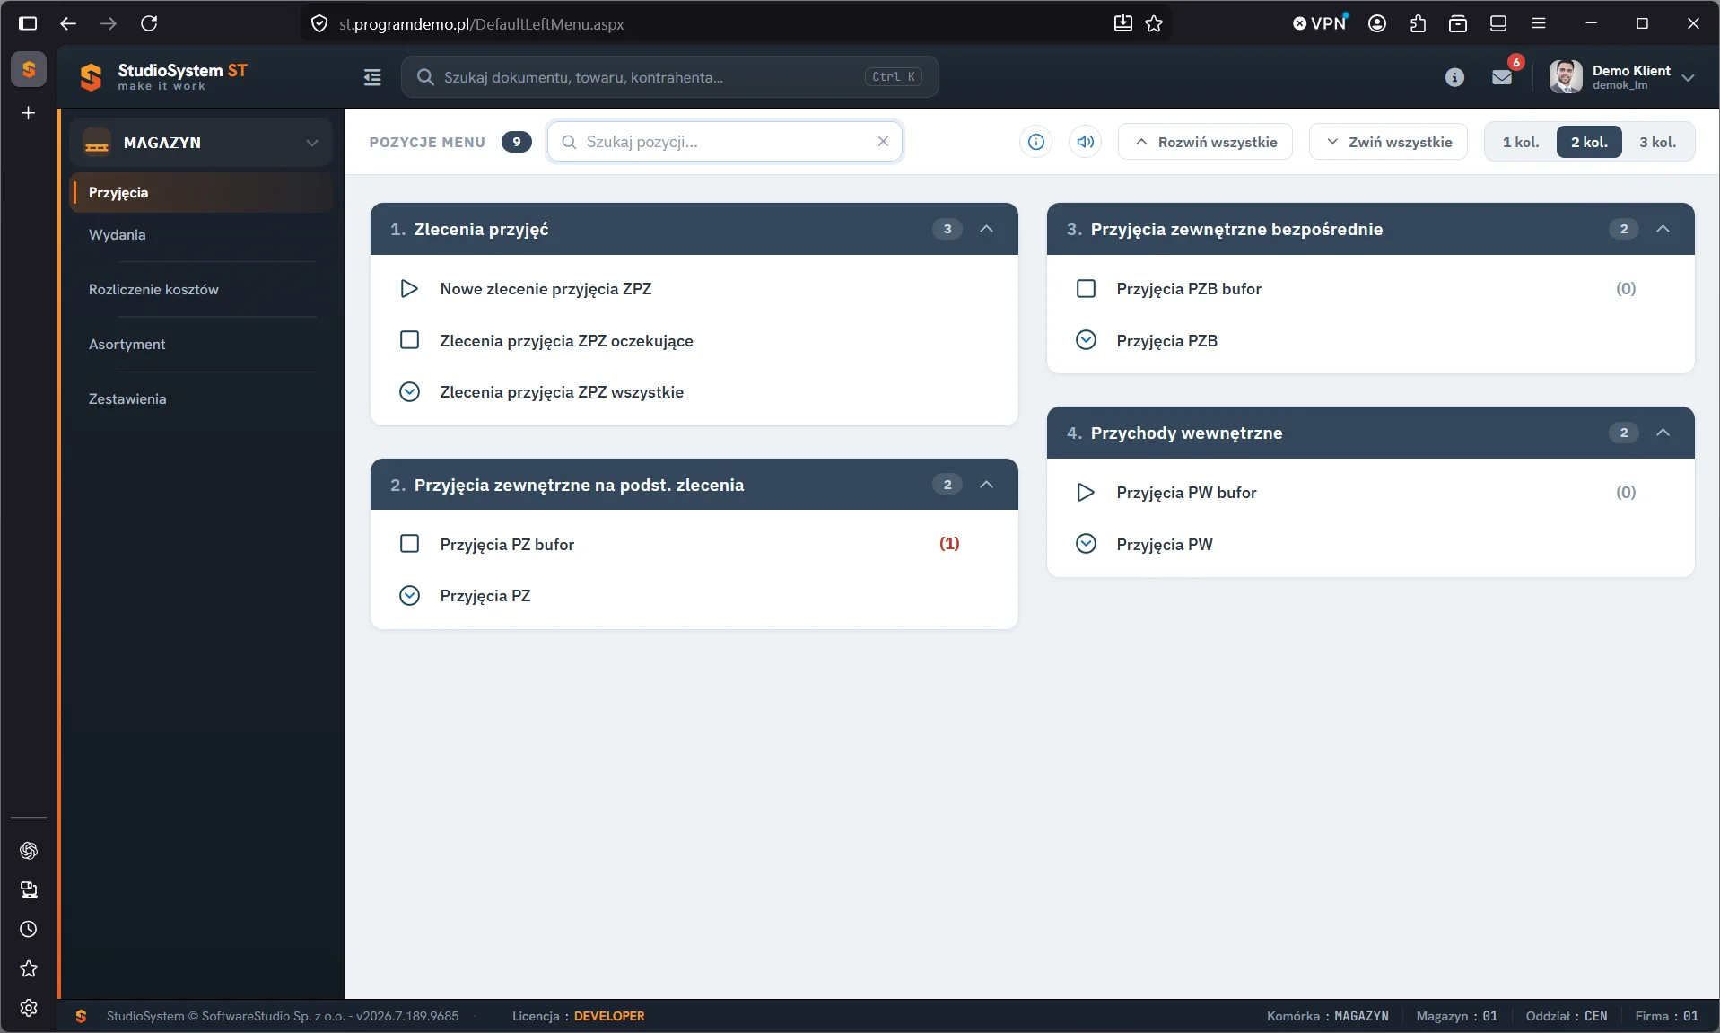The height and width of the screenshot is (1033, 1720).
Task: Click the browser extensions puzzle icon
Action: pos(1418,24)
